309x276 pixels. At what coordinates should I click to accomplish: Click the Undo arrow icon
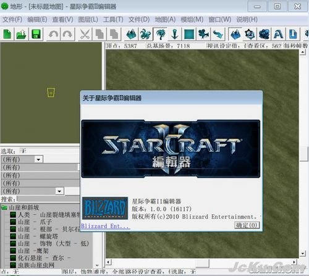(53, 34)
